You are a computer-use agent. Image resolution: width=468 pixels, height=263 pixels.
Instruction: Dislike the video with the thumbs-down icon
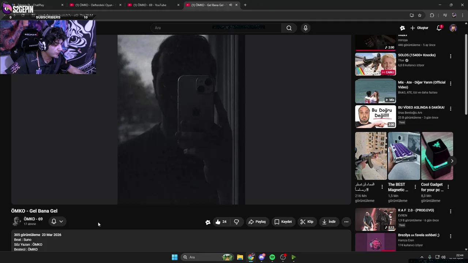(x=237, y=222)
